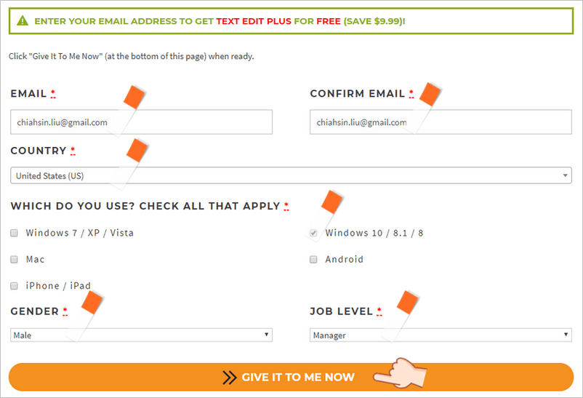The height and width of the screenshot is (398, 583).
Task: Expand the Gender dropdown set to Male
Action: (141, 335)
